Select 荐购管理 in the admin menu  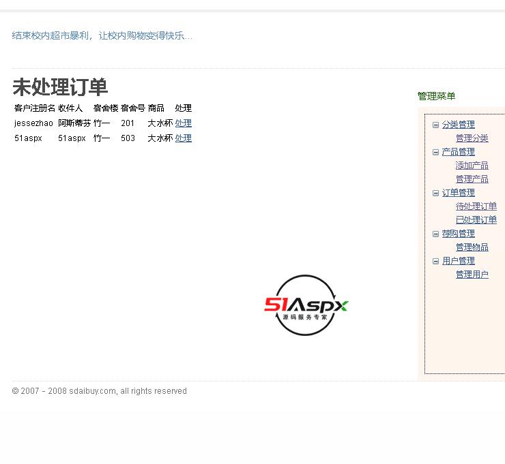458,234
